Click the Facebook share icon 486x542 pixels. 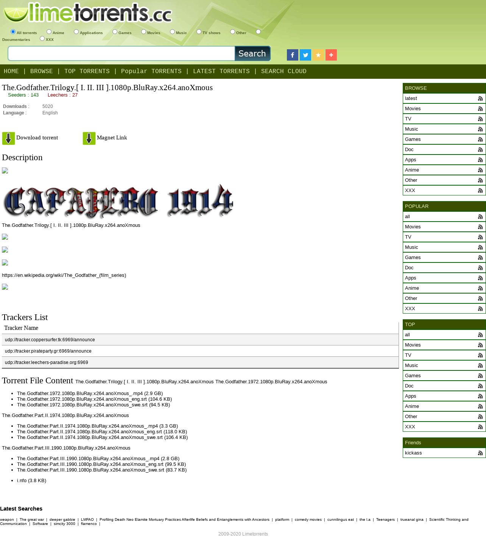293,55
